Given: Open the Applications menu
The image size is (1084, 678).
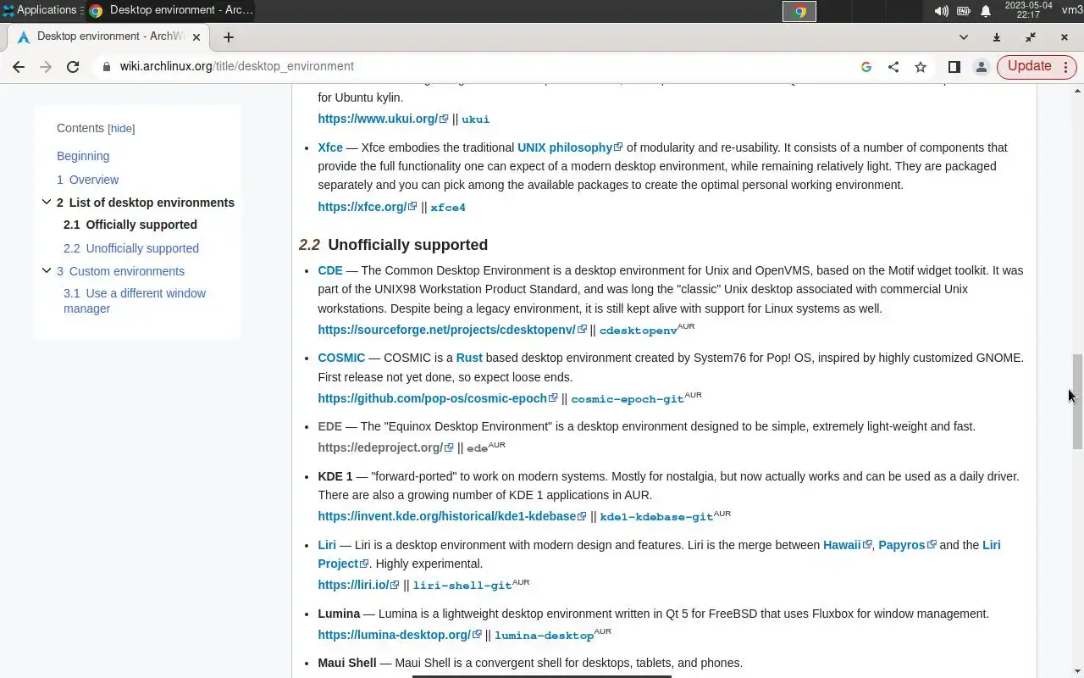Looking at the screenshot, I should [39, 10].
